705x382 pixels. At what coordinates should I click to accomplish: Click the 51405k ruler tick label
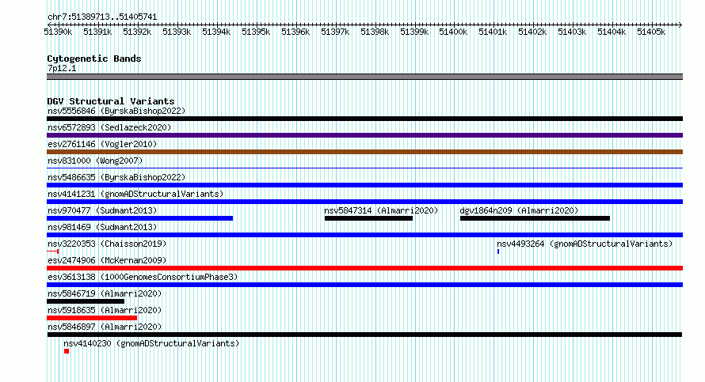pyautogui.click(x=651, y=32)
